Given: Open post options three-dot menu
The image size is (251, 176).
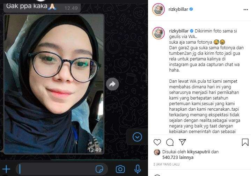Looking at the screenshot, I should click(x=245, y=10).
